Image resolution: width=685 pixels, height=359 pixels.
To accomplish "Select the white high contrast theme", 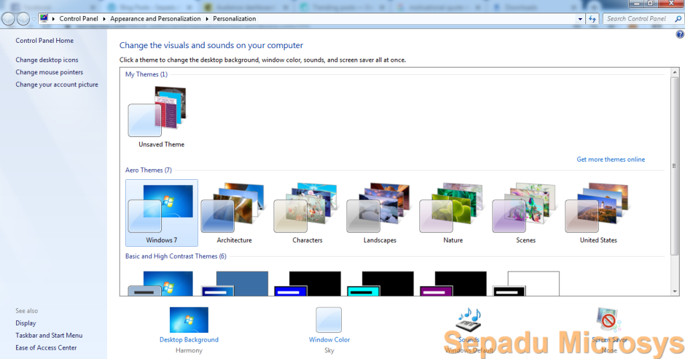I will click(x=526, y=283).
